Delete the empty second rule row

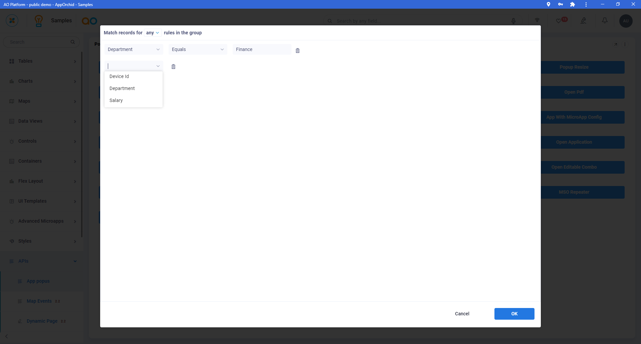coord(173,67)
